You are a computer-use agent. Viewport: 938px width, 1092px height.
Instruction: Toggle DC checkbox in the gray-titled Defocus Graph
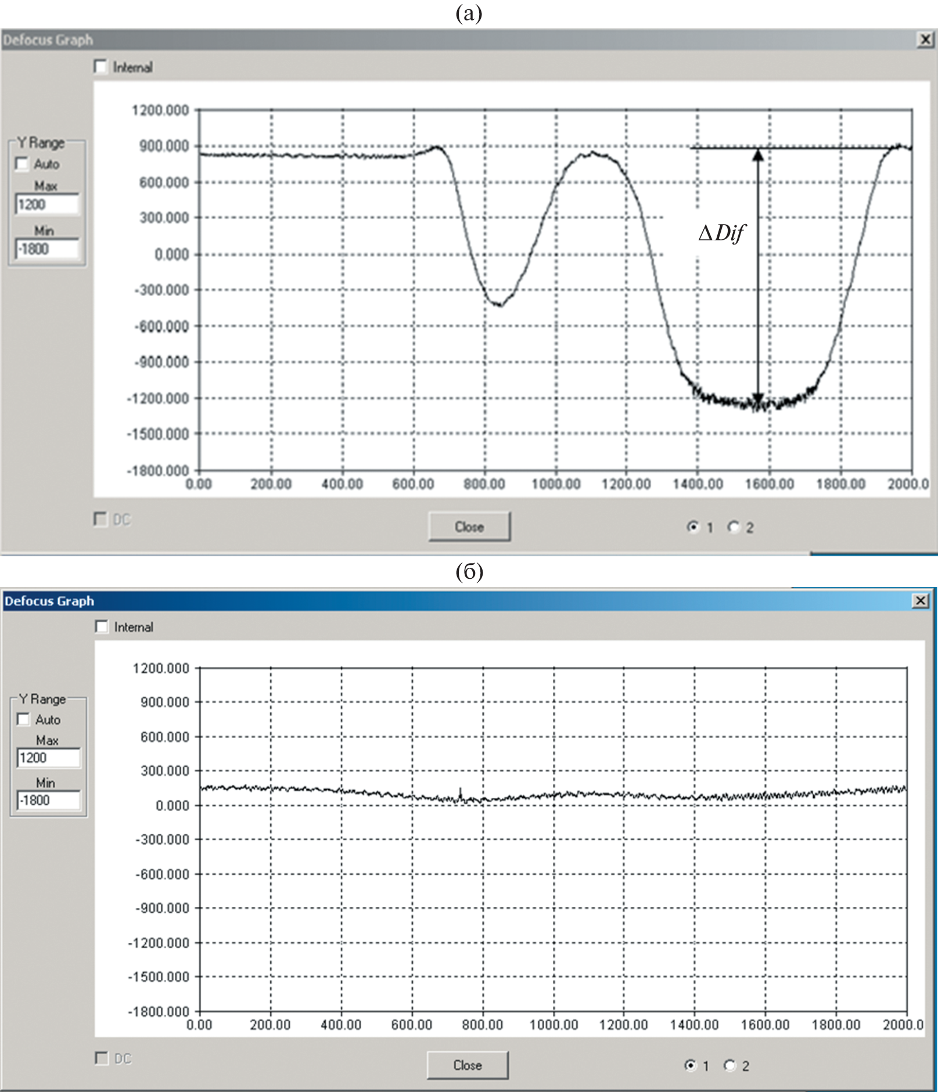pyautogui.click(x=100, y=518)
